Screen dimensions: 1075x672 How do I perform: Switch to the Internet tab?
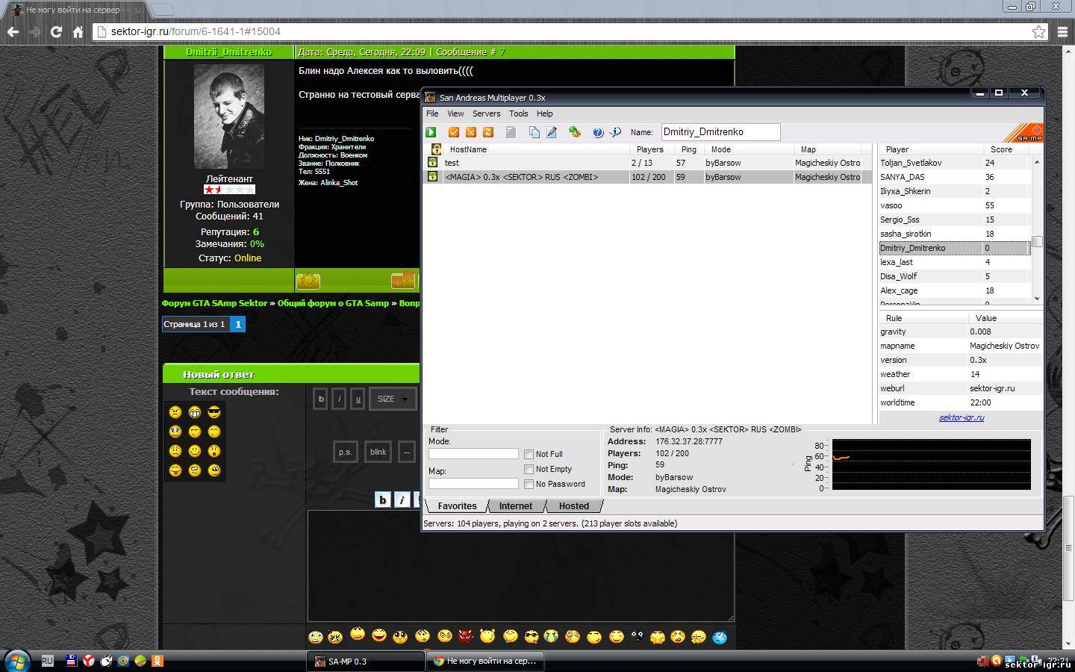tap(516, 505)
